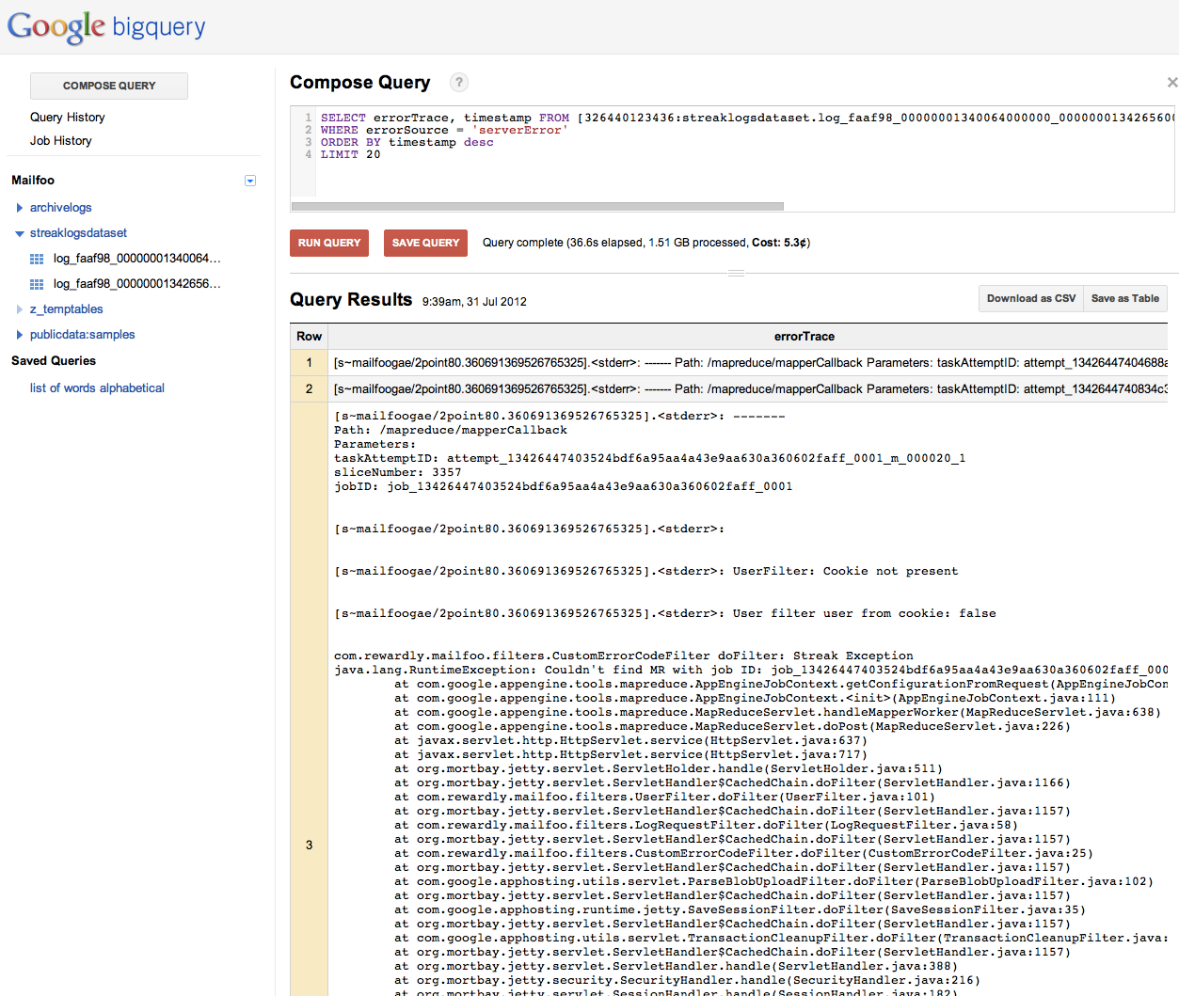Click the 9:39am, 31 Jul 2012 timestamp
The image size is (1179, 996).
474,302
